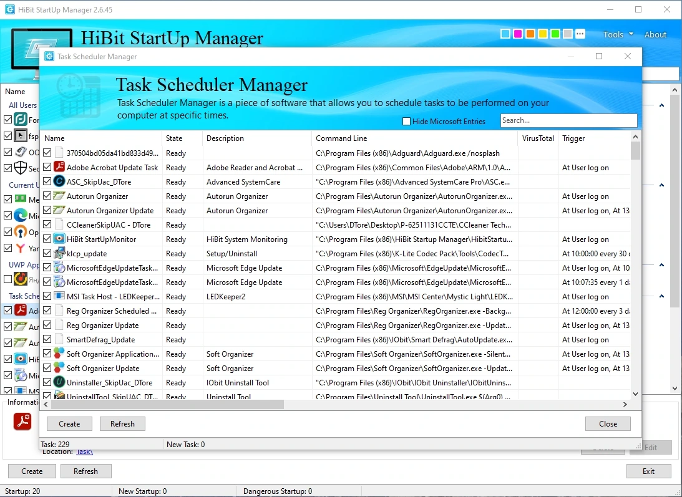Viewport: 682px width, 497px height.
Task: Click Refresh in Task Scheduler Manager
Action: click(122, 423)
